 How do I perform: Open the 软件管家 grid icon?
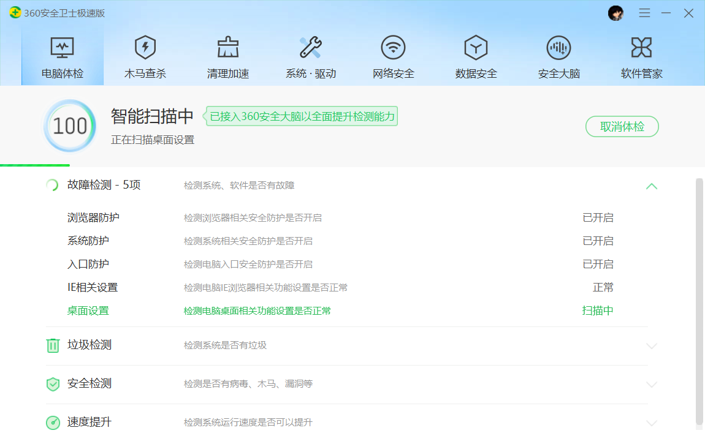tap(642, 47)
